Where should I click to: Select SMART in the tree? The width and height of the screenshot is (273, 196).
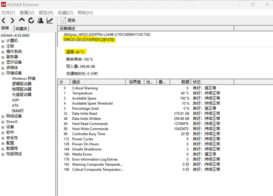click(x=18, y=111)
